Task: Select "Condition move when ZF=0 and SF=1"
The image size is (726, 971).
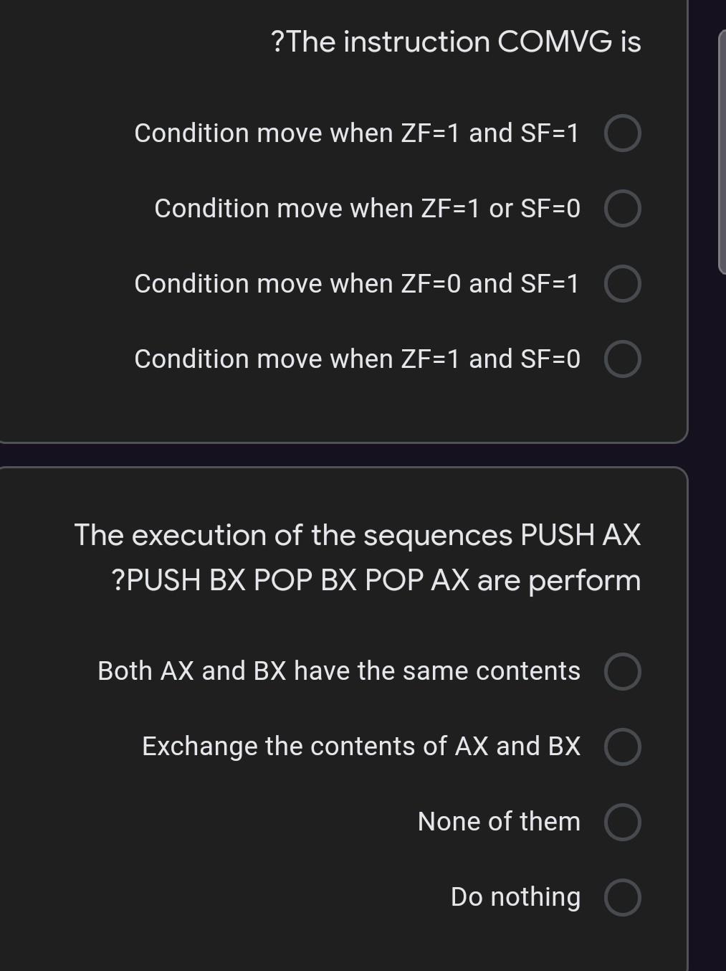Action: pos(622,284)
